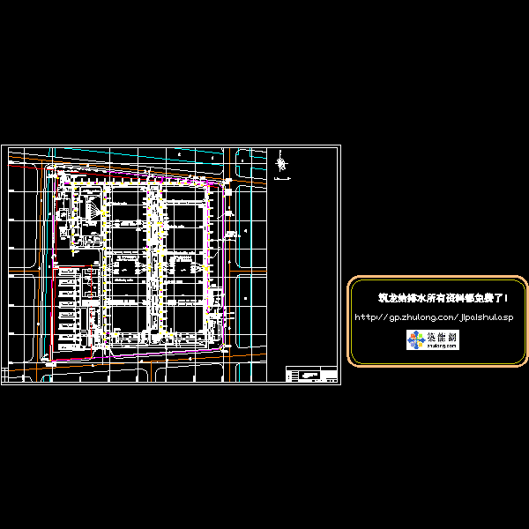Click the scale bar beneath the north arrow

point(282,179)
